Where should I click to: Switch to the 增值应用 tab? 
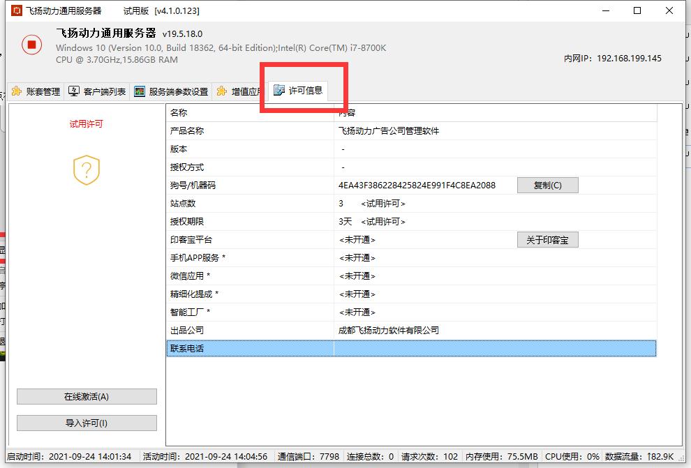pos(239,91)
